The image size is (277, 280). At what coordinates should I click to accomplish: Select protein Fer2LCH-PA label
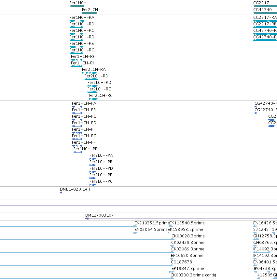[x=101, y=155]
